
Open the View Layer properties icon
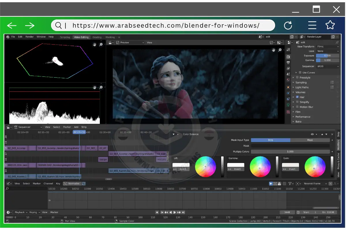(x=288, y=68)
